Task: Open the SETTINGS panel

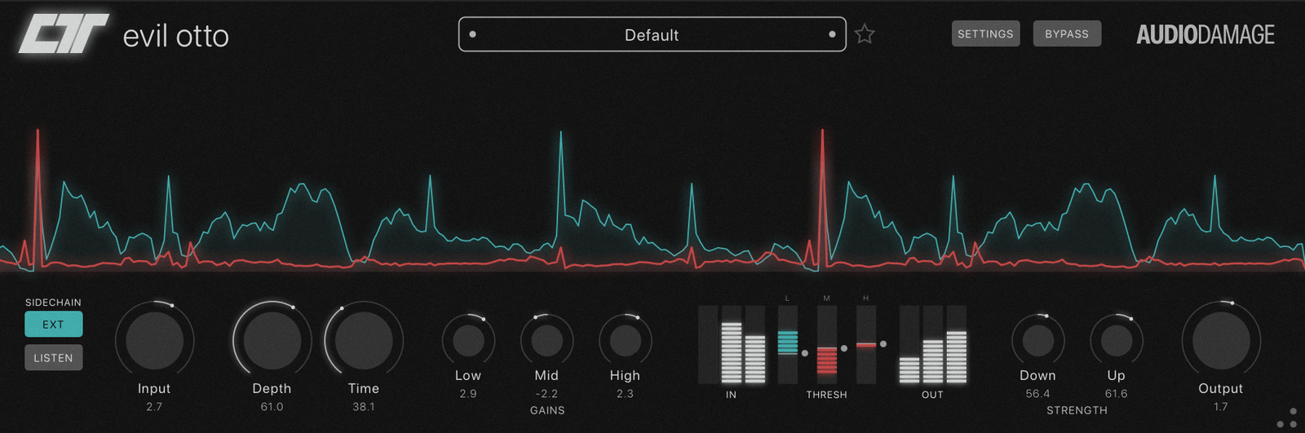Action: pyautogui.click(x=985, y=34)
